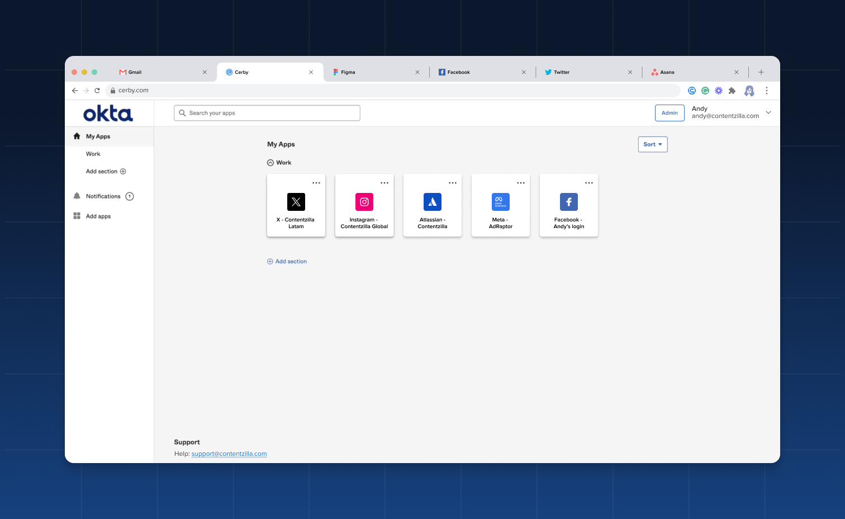Open options menu for Instagram card

point(384,183)
